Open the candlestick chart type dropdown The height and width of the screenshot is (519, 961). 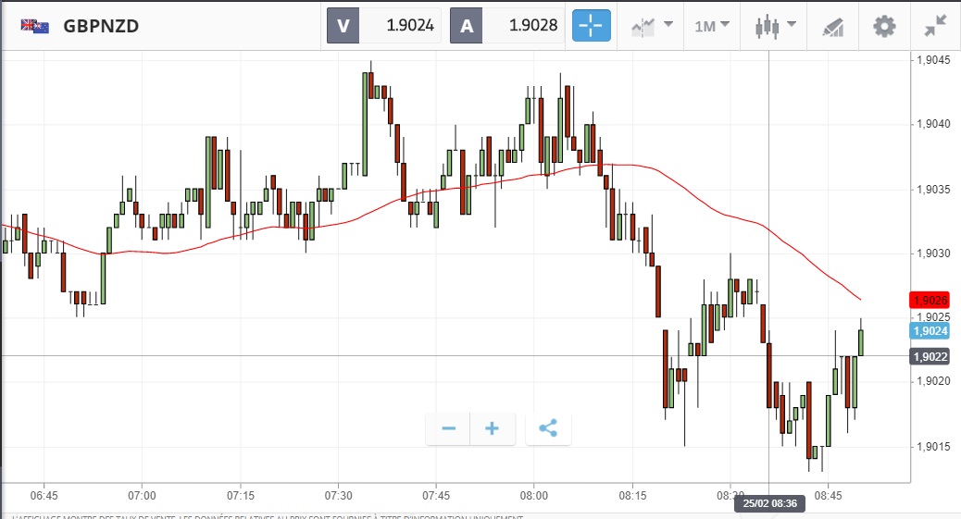click(776, 26)
